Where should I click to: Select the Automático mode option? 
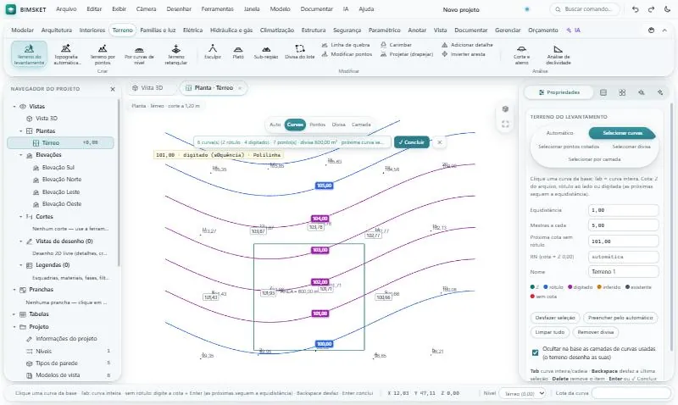[559, 133]
